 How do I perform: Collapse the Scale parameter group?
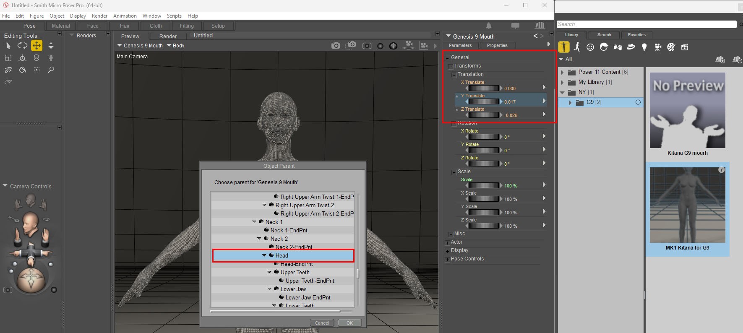point(454,172)
